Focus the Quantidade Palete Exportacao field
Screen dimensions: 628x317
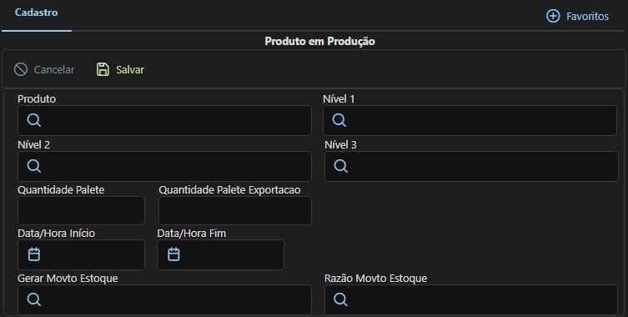(235, 210)
